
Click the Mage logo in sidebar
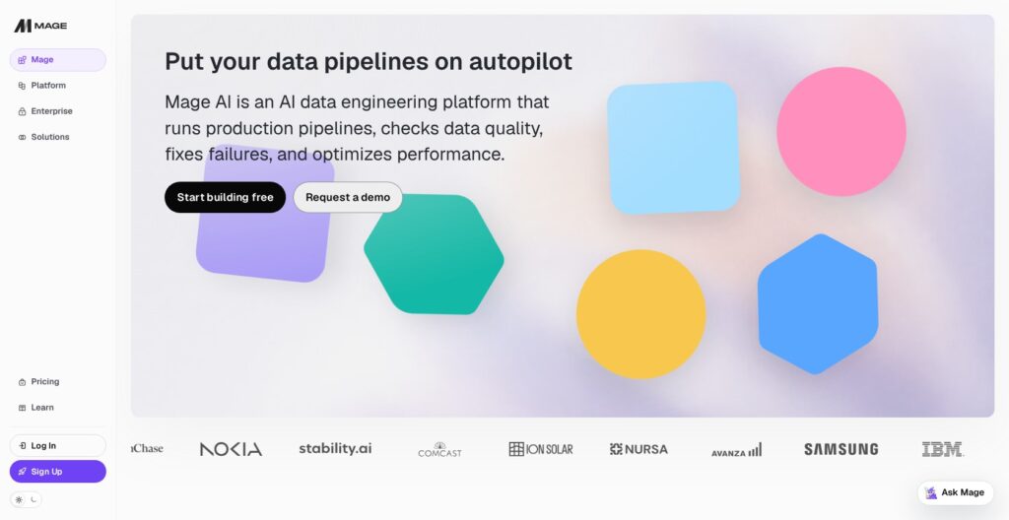(40, 26)
